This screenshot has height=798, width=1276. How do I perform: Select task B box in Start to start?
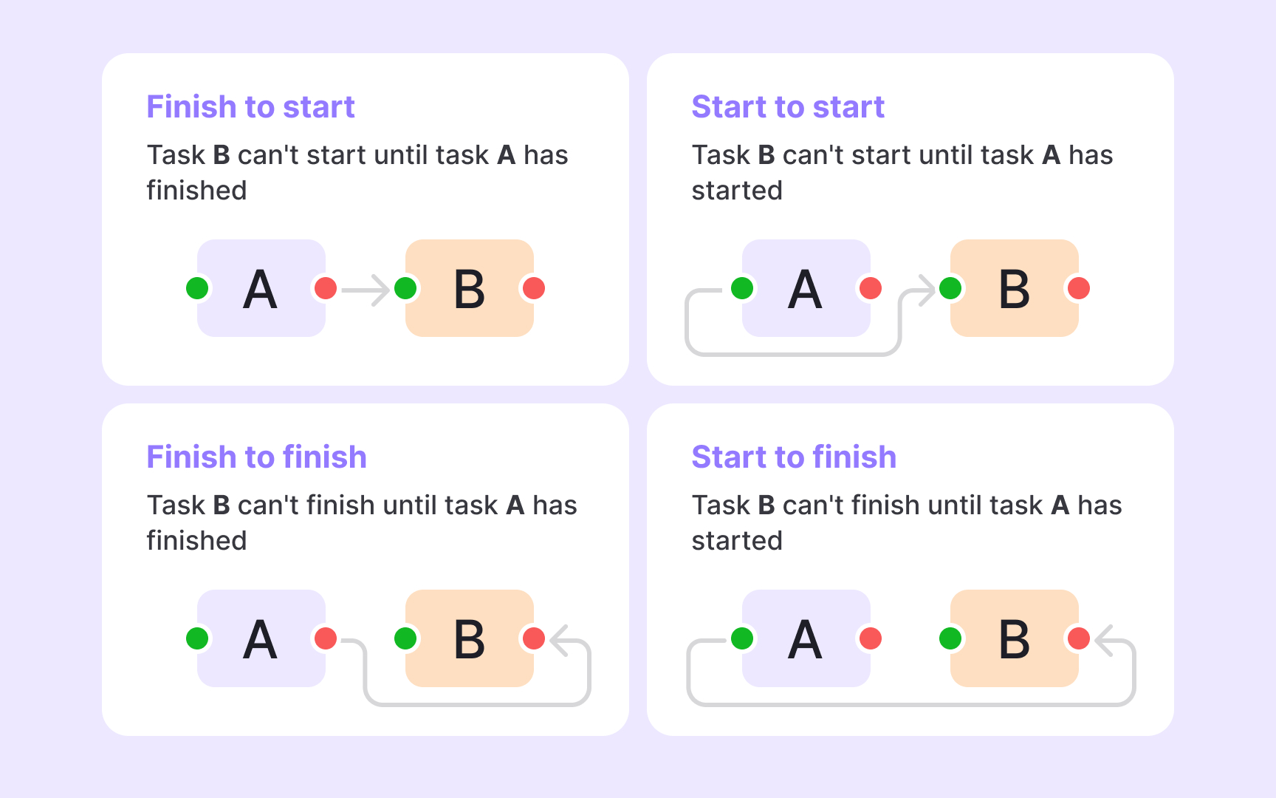pos(1014,288)
